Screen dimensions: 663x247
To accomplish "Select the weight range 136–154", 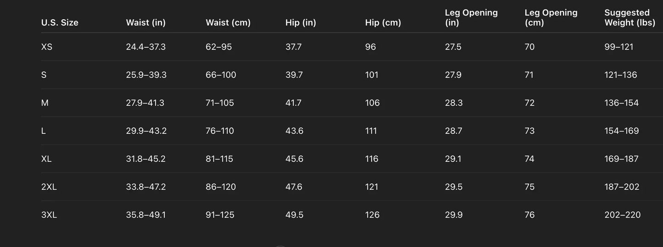I will [621, 103].
